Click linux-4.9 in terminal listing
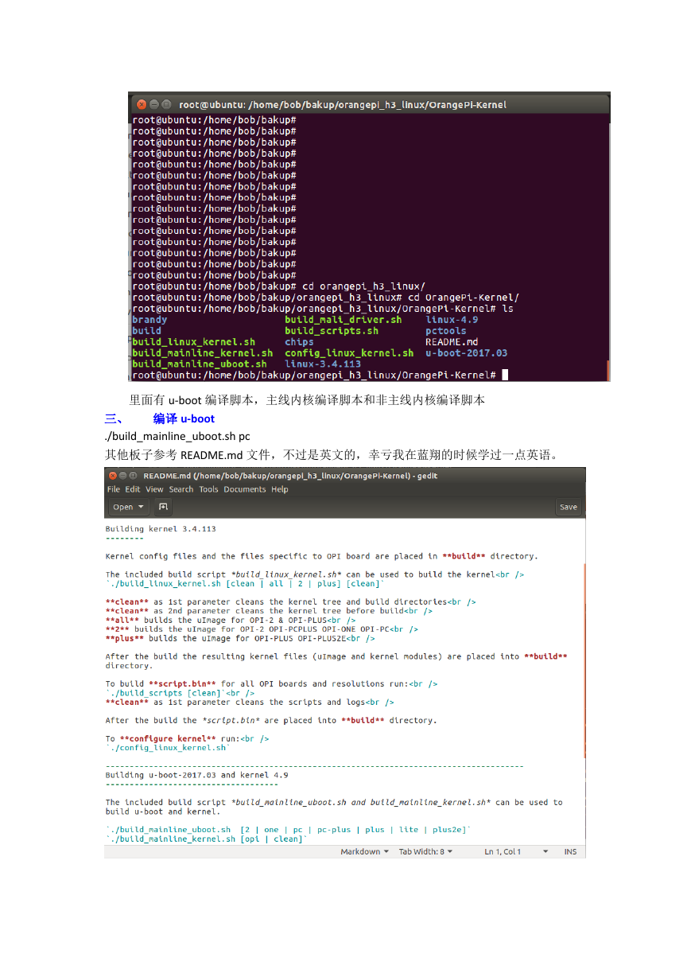691x977 pixels. (452, 320)
